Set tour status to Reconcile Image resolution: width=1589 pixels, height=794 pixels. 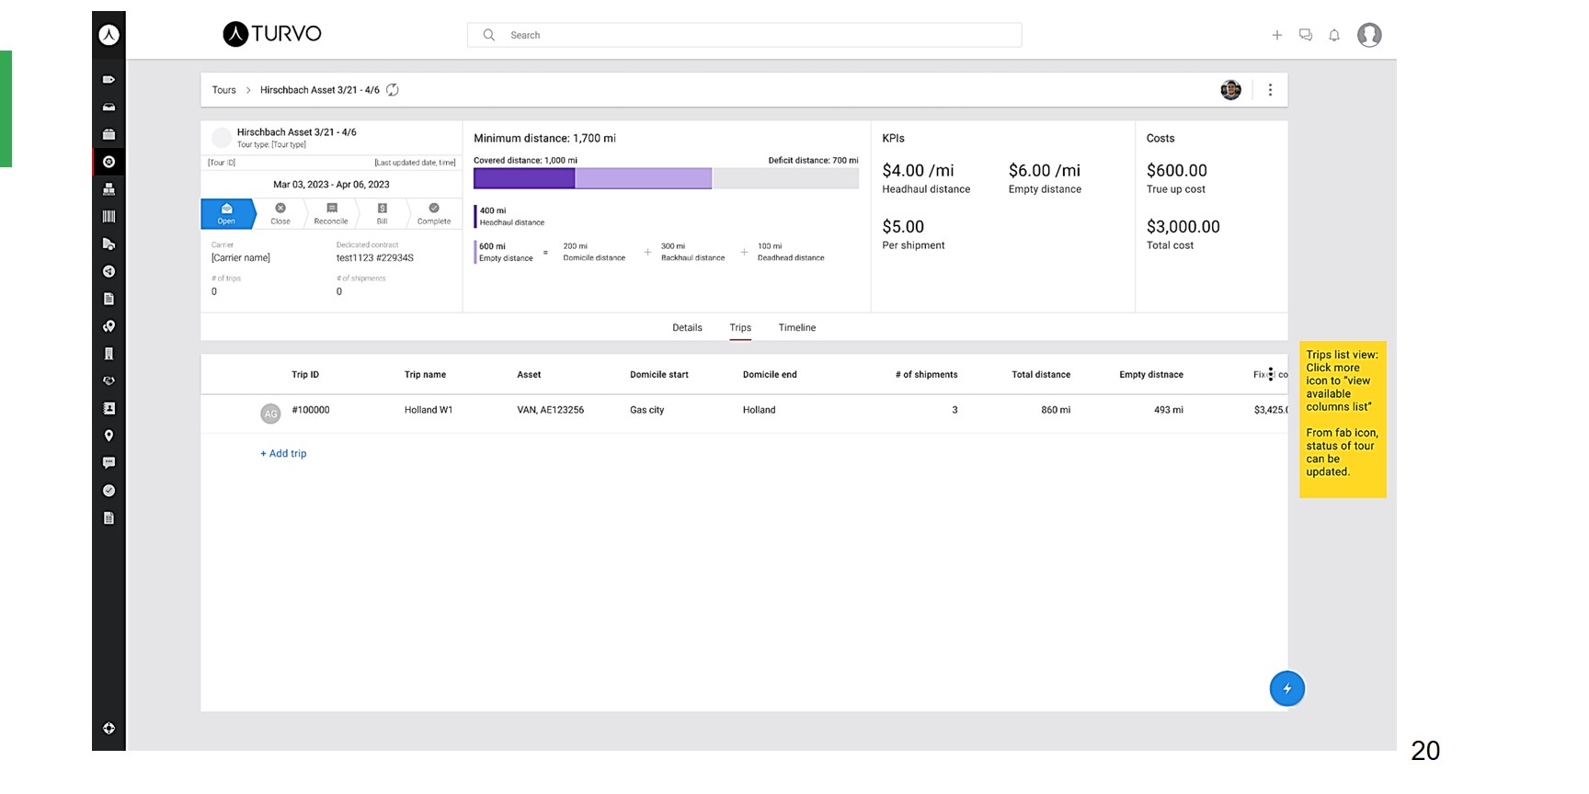[x=331, y=213]
